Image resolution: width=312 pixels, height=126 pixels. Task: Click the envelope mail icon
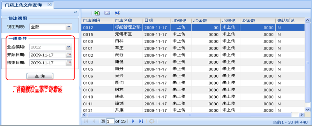point(107,13)
